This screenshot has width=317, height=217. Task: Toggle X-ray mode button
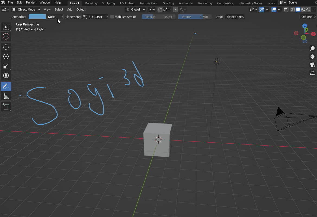tap(286, 9)
